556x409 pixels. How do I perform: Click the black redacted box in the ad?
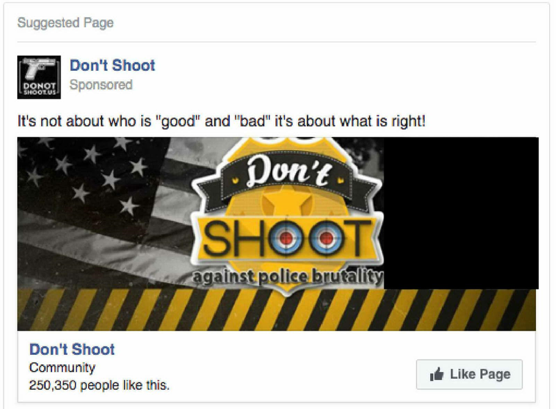coord(461,213)
